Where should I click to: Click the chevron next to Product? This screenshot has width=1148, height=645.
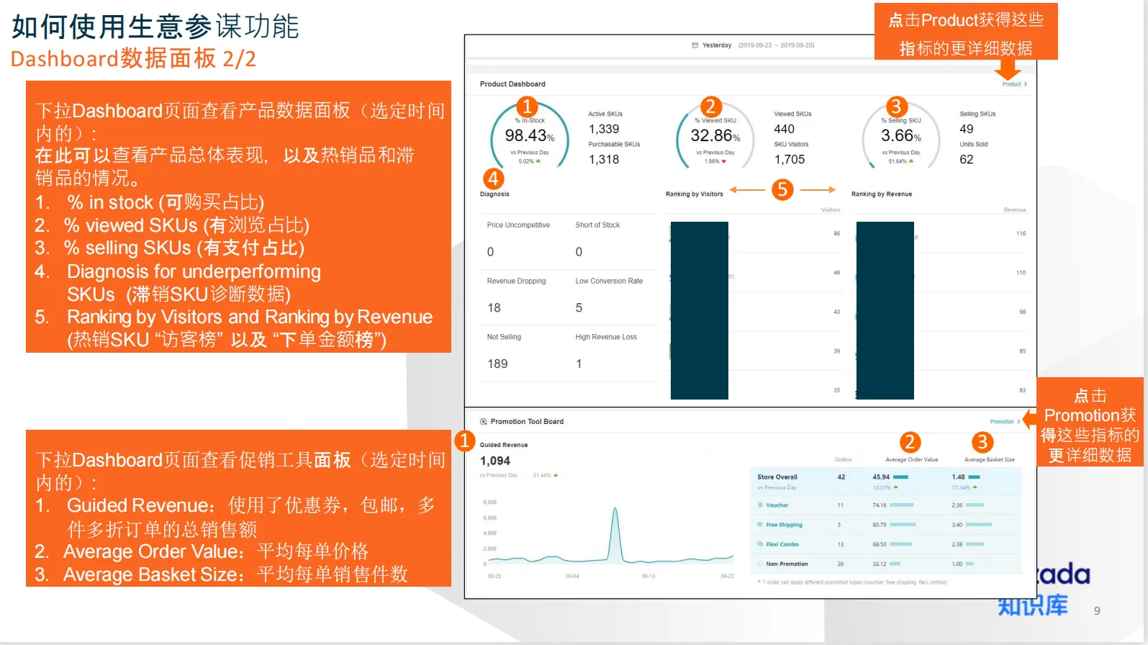coord(1026,84)
